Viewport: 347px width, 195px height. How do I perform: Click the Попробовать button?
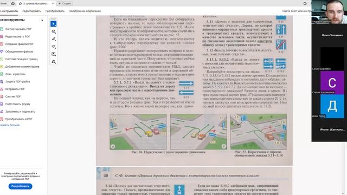[21, 186]
